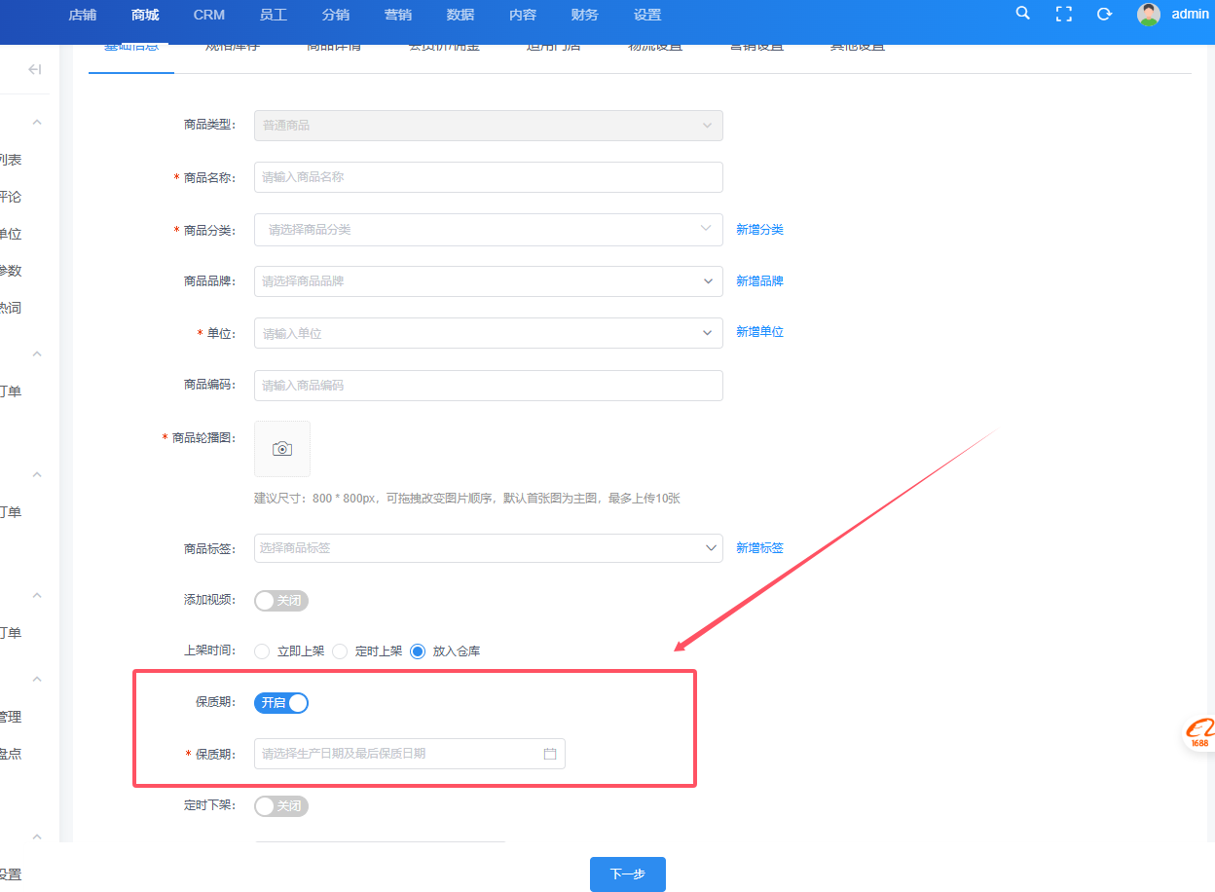Image resolution: width=1215 pixels, height=892 pixels.
Task: Select the 立即上架 radio option
Action: (262, 651)
